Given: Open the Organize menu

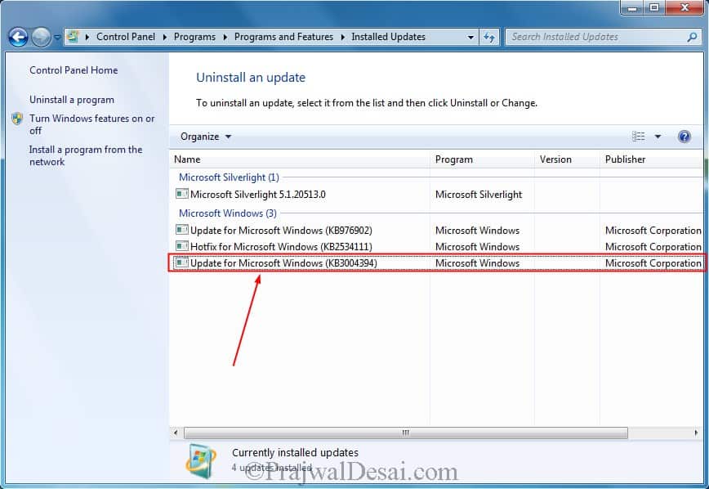Looking at the screenshot, I should (206, 137).
